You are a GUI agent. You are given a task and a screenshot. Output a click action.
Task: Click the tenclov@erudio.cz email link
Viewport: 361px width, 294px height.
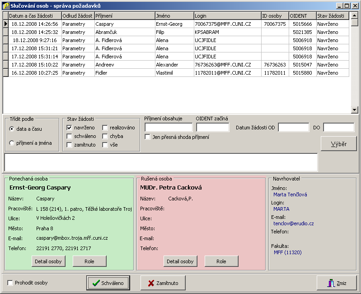[294, 223]
